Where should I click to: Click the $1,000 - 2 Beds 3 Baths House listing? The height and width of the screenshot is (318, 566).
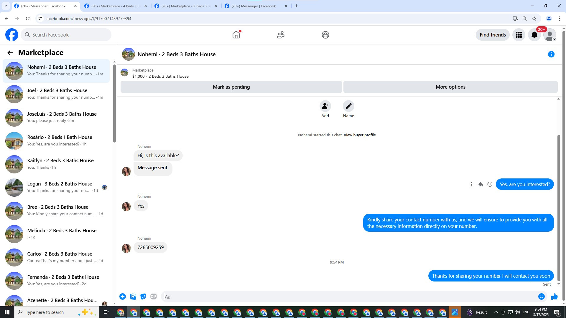coord(160,76)
